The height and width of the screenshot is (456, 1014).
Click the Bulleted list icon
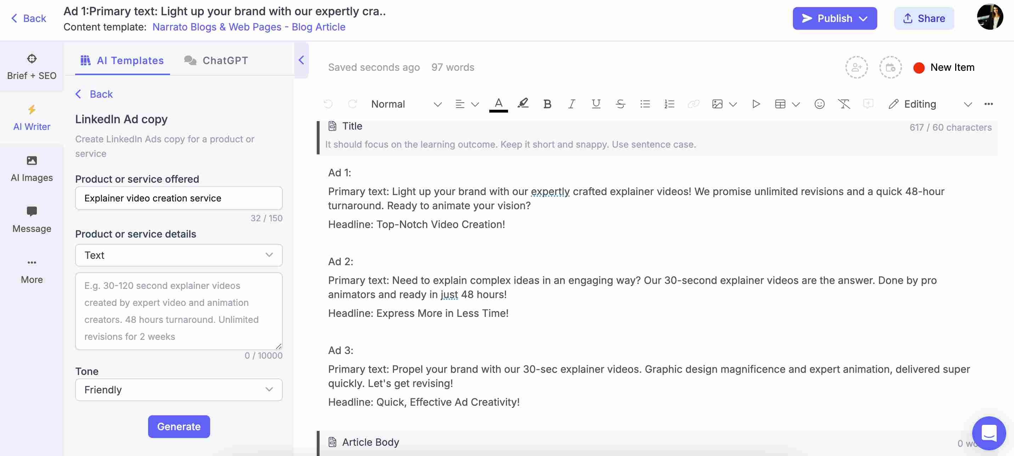645,103
